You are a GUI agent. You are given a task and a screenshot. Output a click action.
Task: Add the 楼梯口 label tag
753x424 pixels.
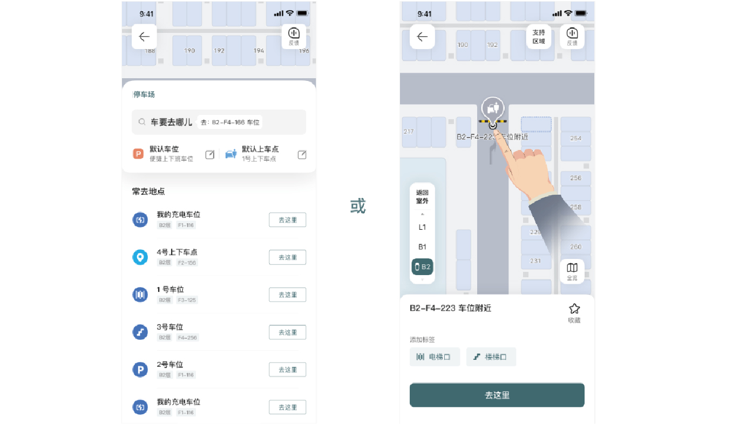pos(491,357)
